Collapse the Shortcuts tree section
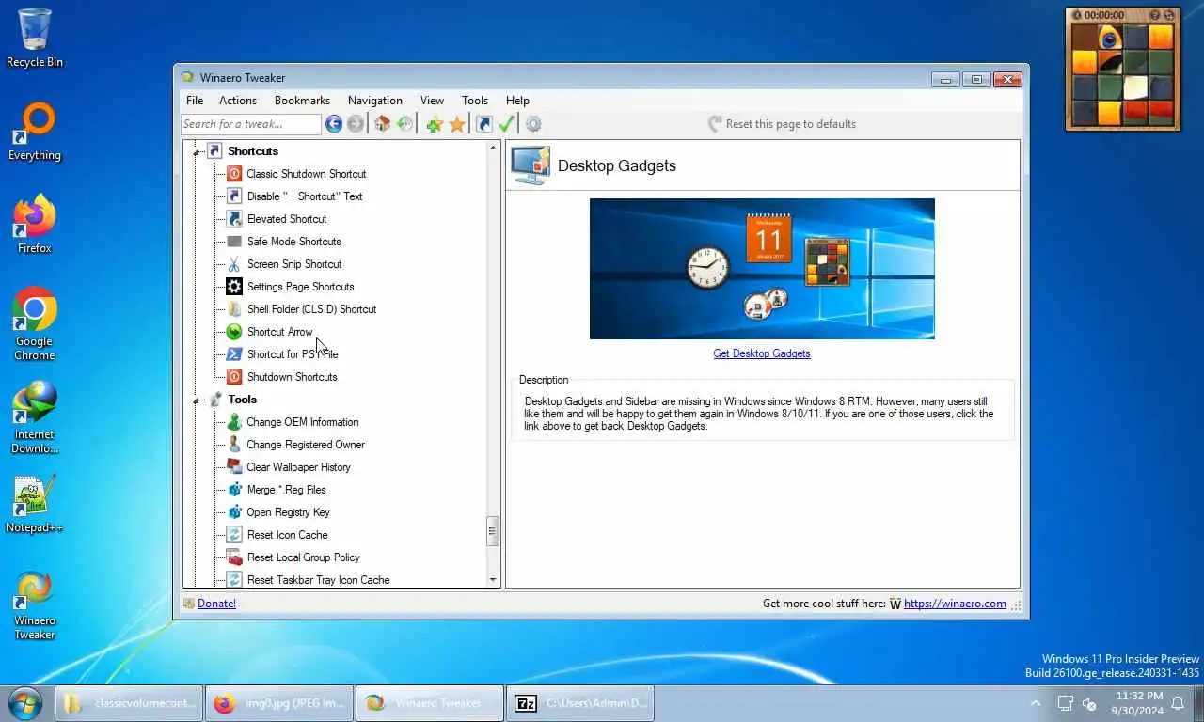1204x722 pixels. (198, 151)
